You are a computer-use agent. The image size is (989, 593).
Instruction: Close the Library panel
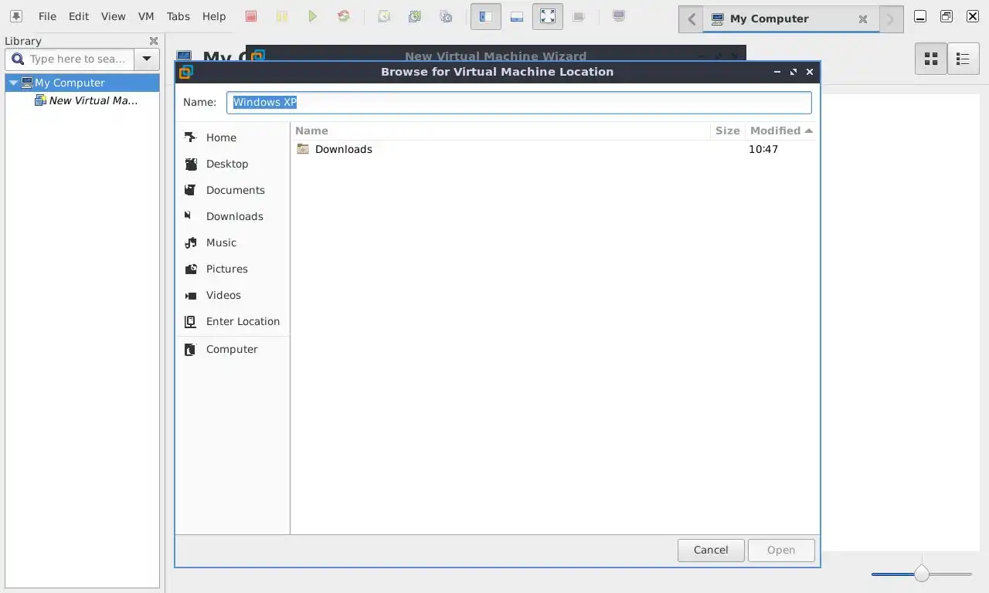(x=154, y=41)
